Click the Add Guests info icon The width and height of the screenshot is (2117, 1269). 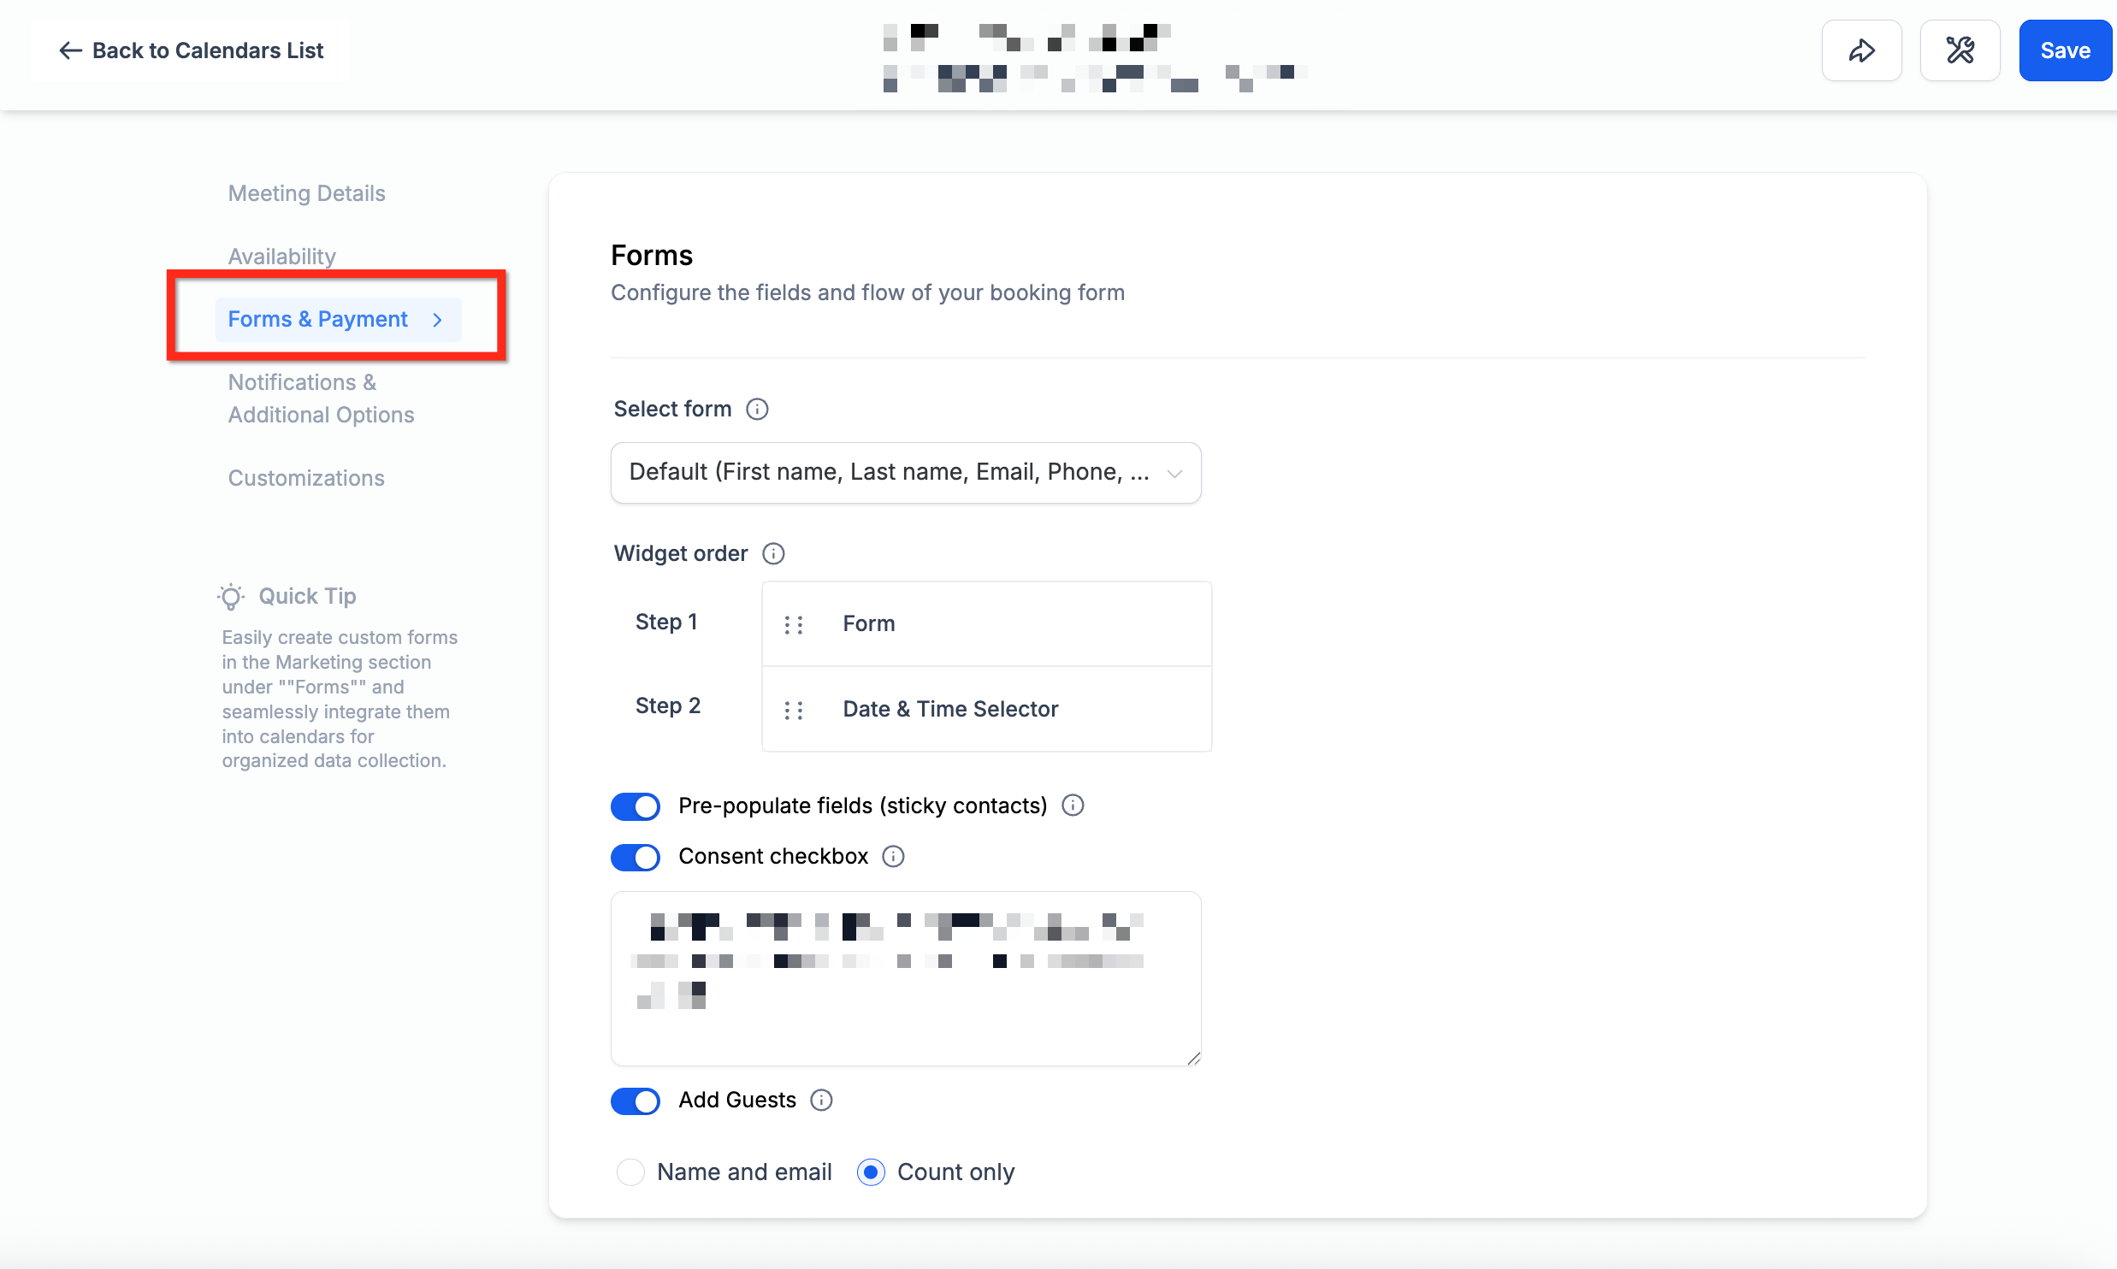click(x=821, y=1100)
